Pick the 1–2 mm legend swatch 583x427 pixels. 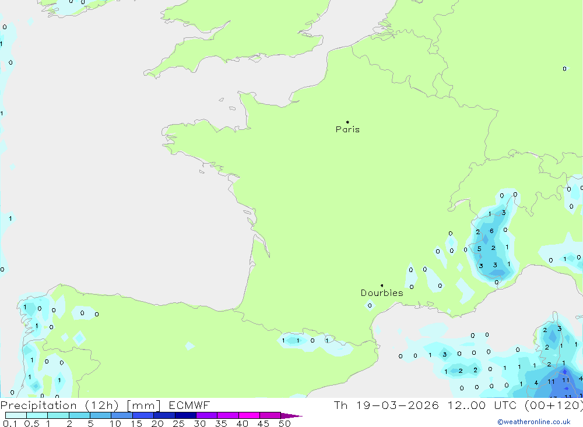coord(58,415)
